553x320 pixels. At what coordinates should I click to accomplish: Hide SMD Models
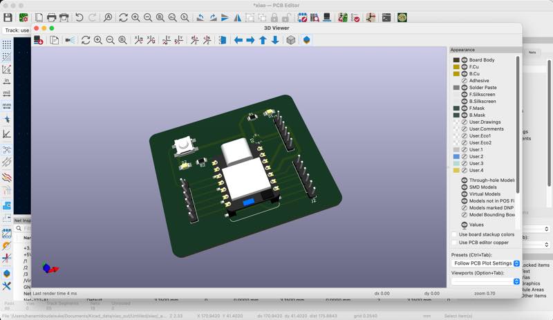click(x=465, y=187)
